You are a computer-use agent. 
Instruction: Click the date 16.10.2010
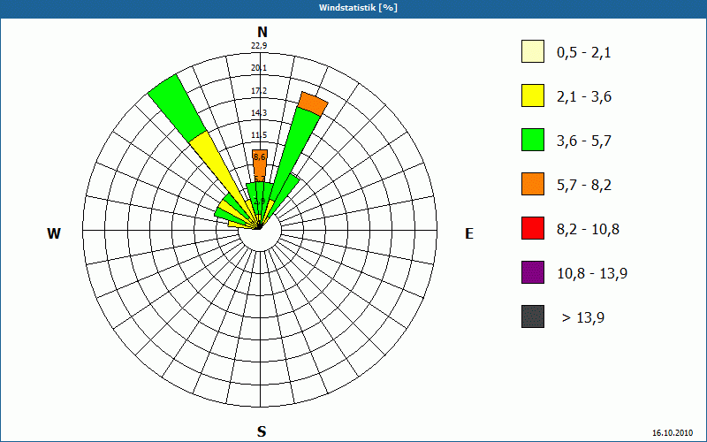click(x=672, y=432)
